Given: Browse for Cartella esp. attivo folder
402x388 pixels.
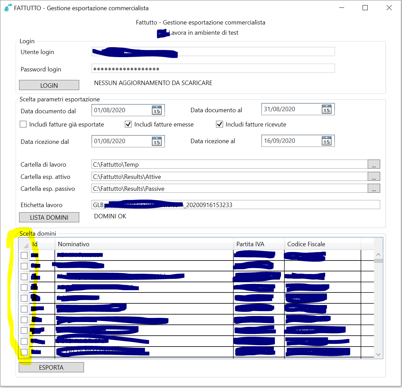Looking at the screenshot, I should (374, 176).
